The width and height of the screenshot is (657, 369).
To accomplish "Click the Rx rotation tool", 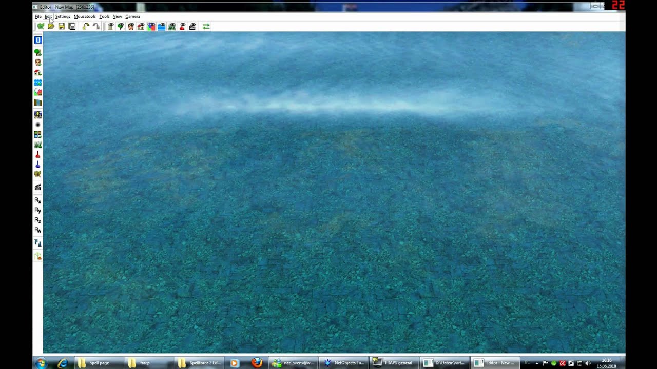I will (38, 200).
